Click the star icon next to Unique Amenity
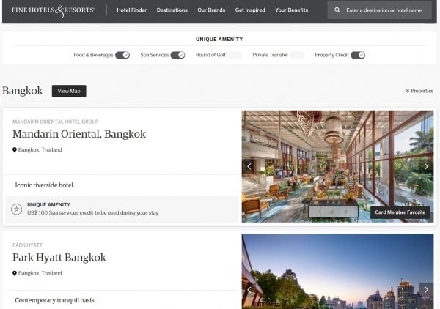Image resolution: width=440 pixels, height=309 pixels. (16, 209)
